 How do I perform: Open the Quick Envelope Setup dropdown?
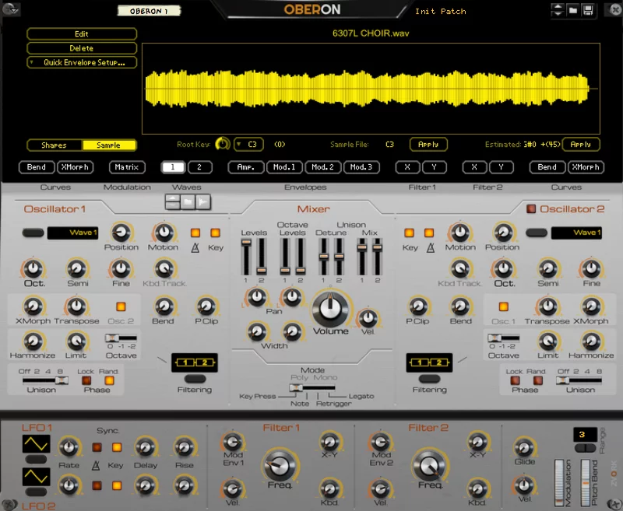coord(82,62)
